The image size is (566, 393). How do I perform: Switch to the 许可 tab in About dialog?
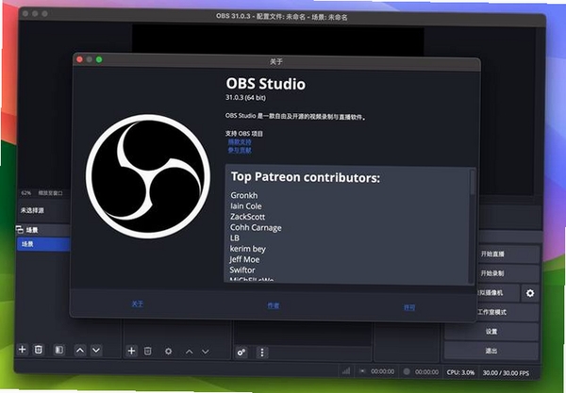click(409, 307)
